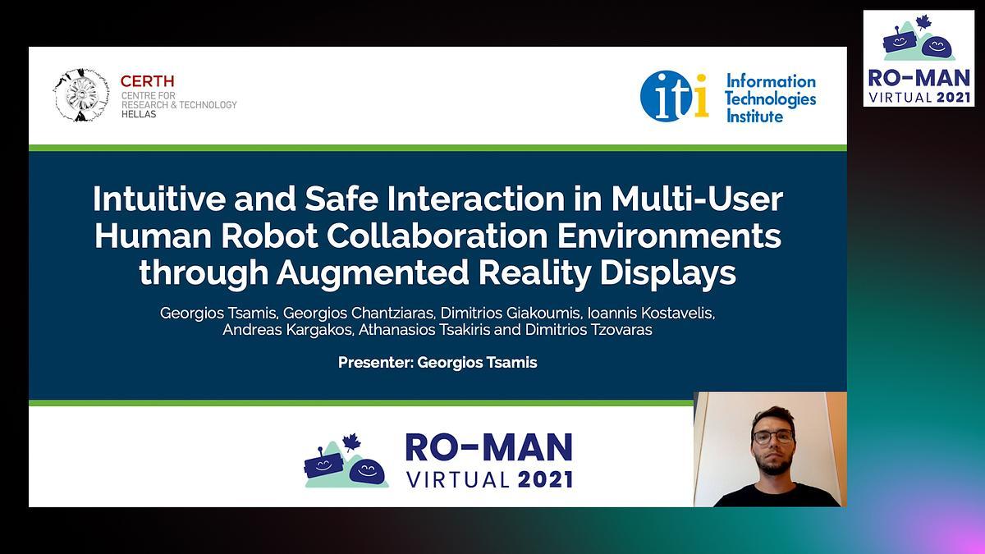
Task: Click the large RO-MAN text at slide bottom
Action: coord(488,448)
